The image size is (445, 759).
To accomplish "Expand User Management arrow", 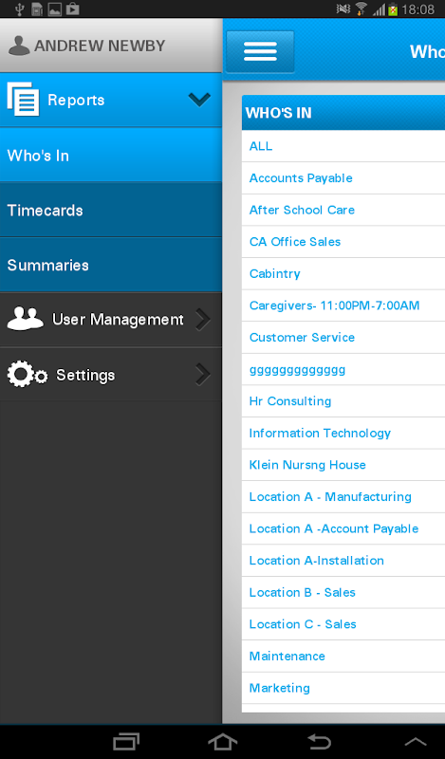I will [203, 320].
